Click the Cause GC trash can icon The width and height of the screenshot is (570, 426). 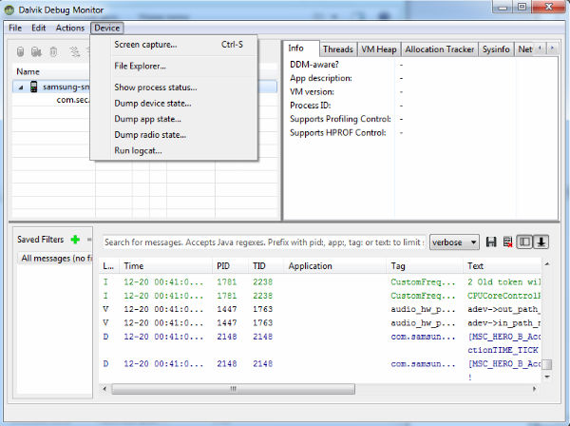pyautogui.click(x=53, y=52)
